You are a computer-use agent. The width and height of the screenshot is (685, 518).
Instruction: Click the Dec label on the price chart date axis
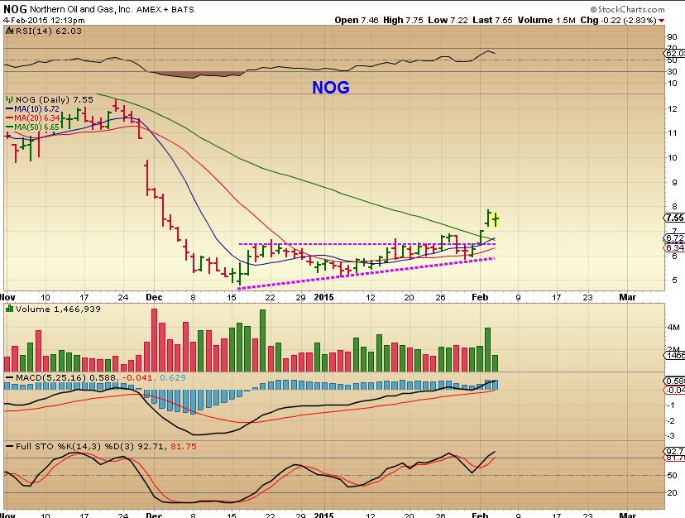tap(154, 297)
